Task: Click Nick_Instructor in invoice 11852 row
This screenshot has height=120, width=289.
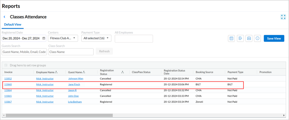Action: [x=45, y=78]
